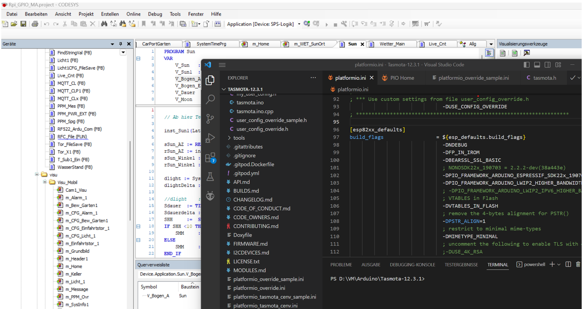Open CHANGELOG.md in the Explorer

253,200
